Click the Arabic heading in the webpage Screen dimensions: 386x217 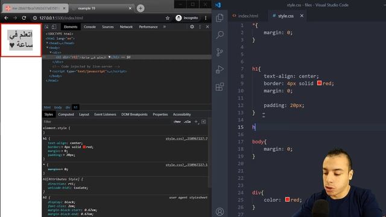(x=21, y=40)
